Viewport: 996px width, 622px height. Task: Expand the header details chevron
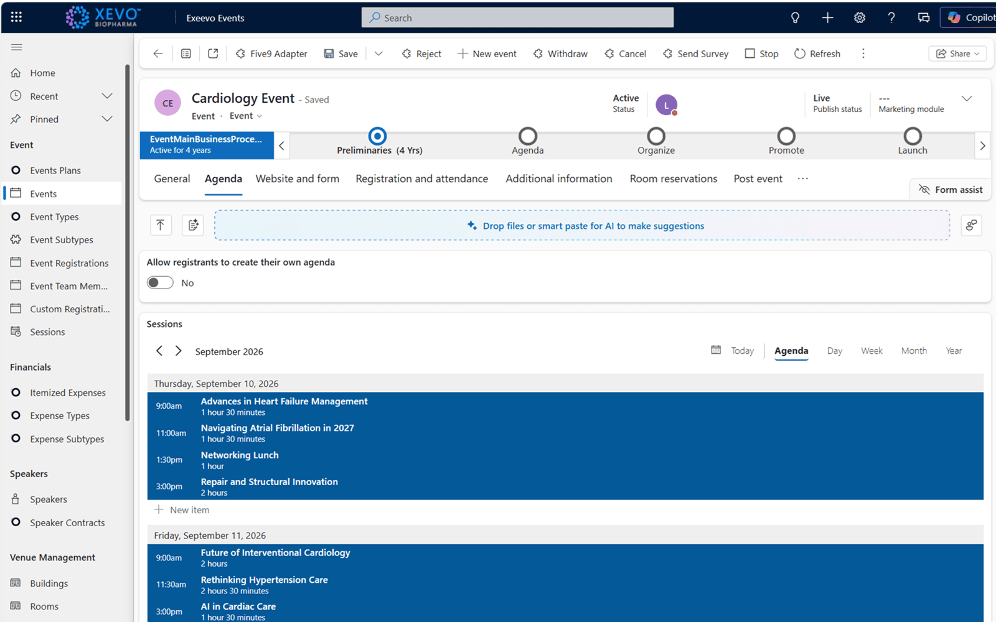(967, 99)
